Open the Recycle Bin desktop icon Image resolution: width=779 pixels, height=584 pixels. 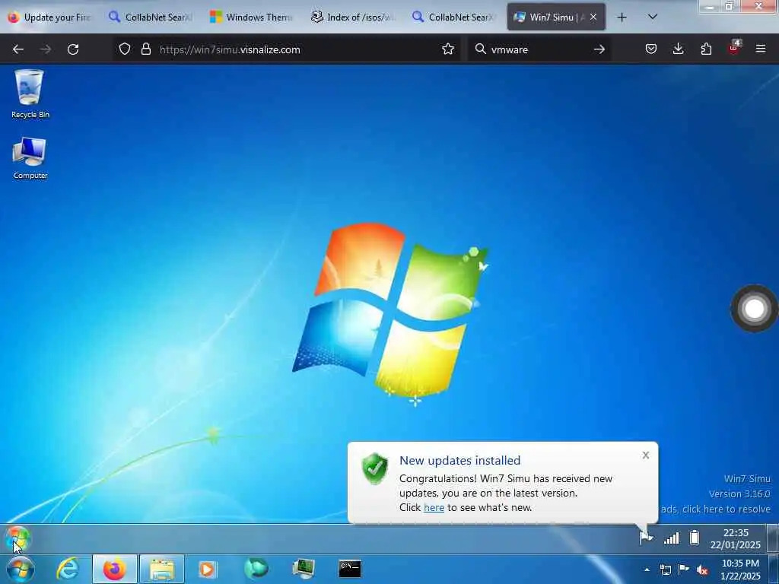click(30, 94)
